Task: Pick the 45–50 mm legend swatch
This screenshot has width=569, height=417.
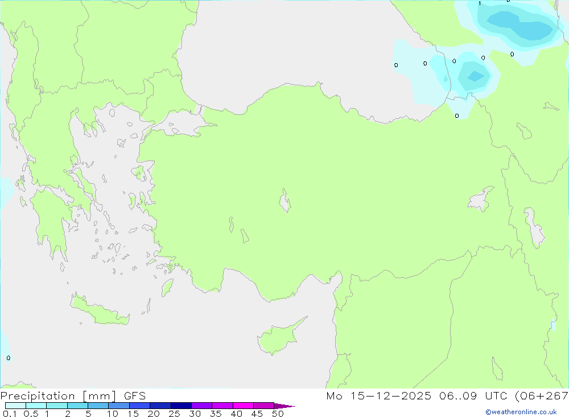Action: coord(264,406)
